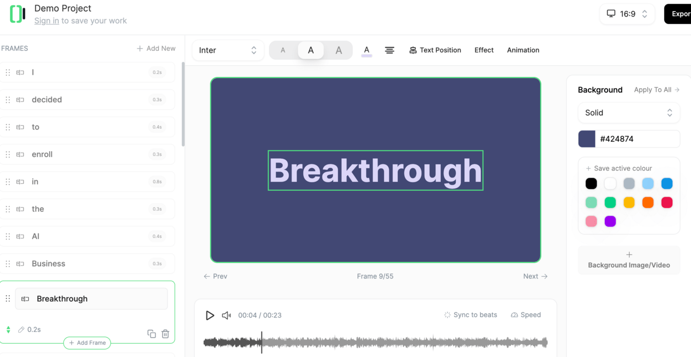Open the Solid background type dropdown
This screenshot has width=691, height=357.
628,113
